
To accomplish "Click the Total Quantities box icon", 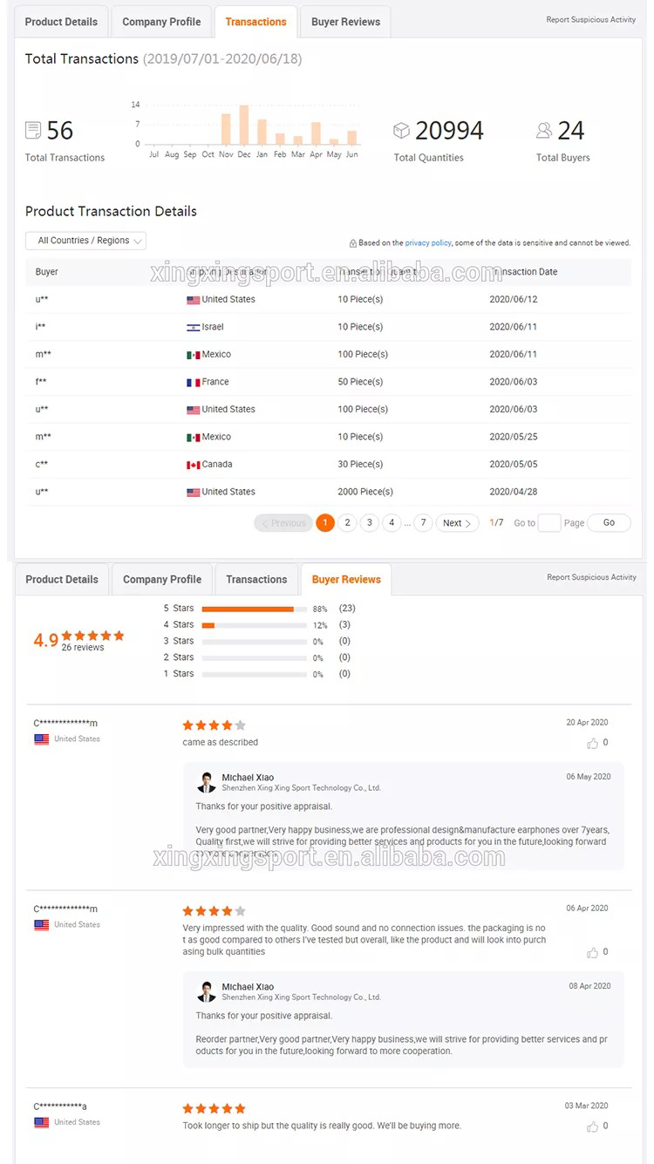I will click(x=401, y=131).
